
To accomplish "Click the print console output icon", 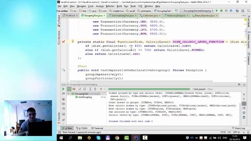I will 244,113.
